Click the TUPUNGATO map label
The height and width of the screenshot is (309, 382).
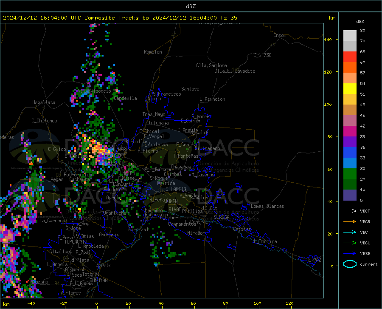(76, 242)
